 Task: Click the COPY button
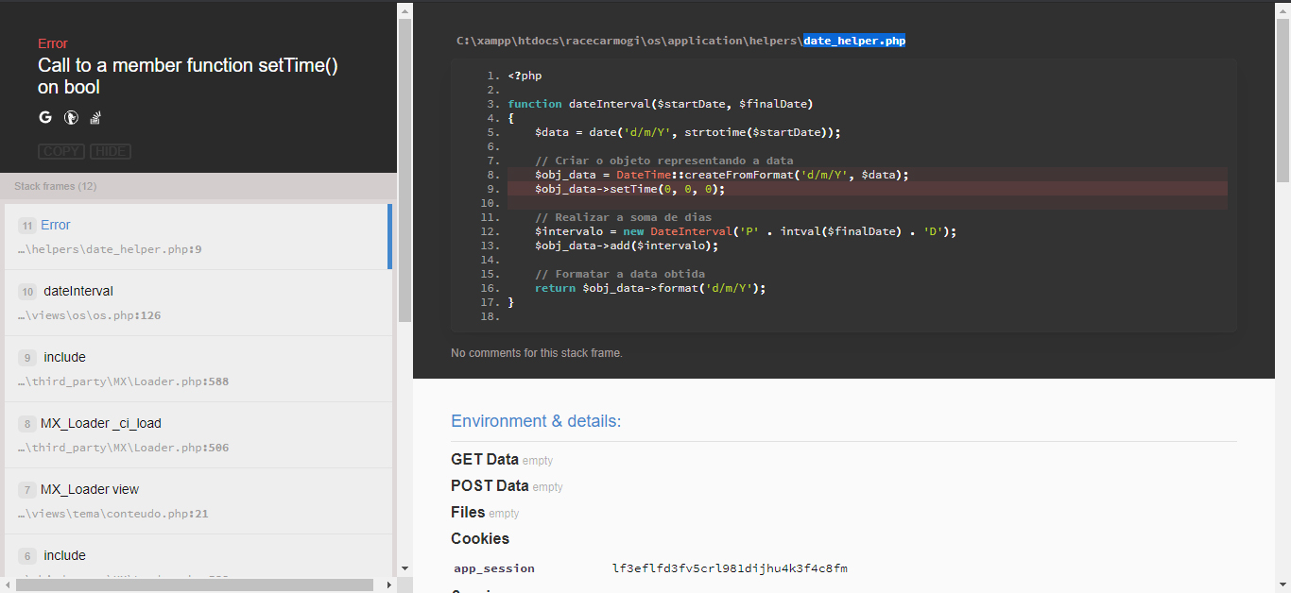(x=61, y=152)
